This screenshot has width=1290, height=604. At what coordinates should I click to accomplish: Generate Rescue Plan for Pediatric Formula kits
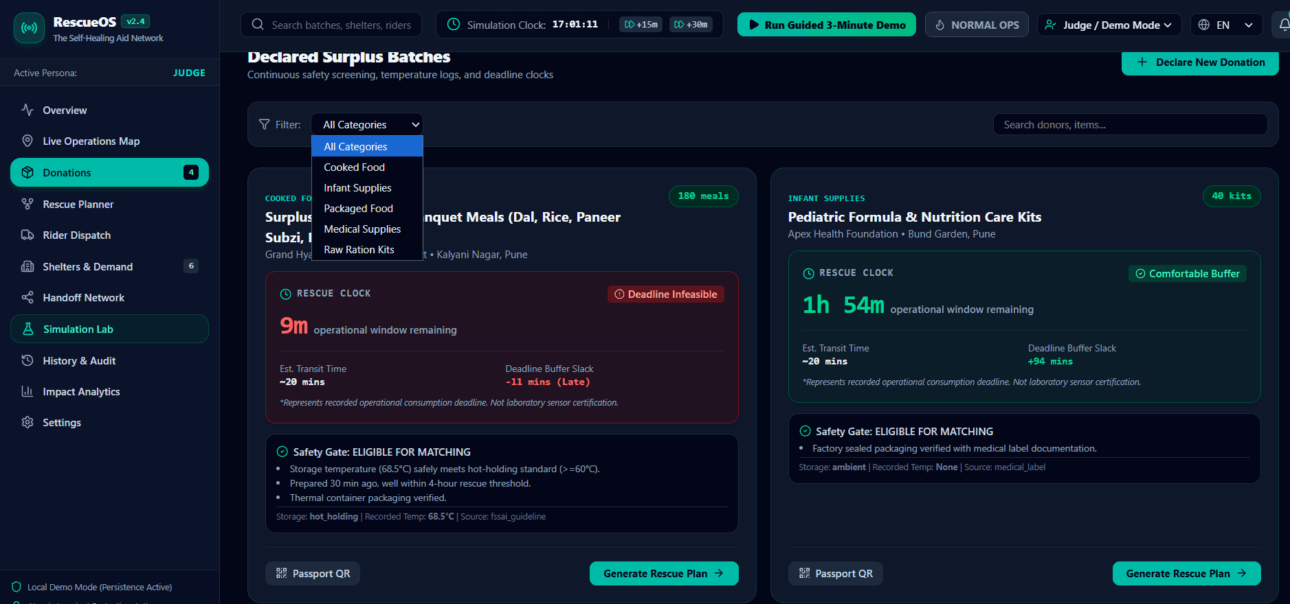pos(1186,573)
